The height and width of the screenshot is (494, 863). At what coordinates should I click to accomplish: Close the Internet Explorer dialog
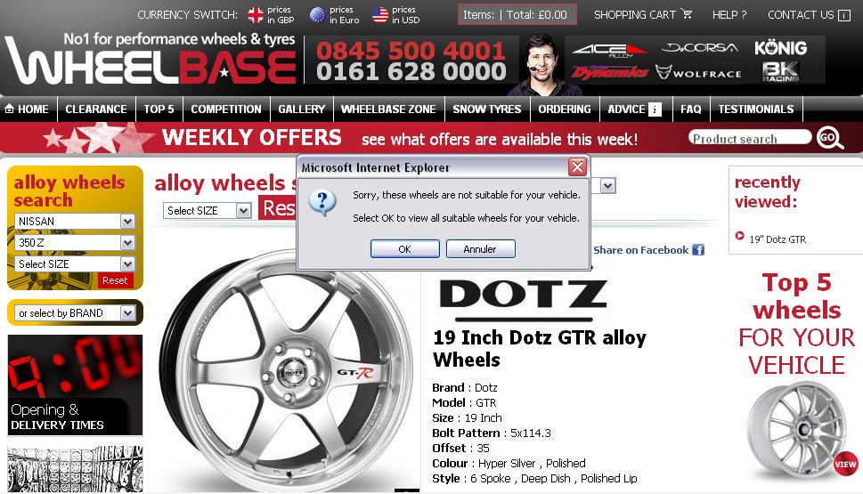(577, 166)
